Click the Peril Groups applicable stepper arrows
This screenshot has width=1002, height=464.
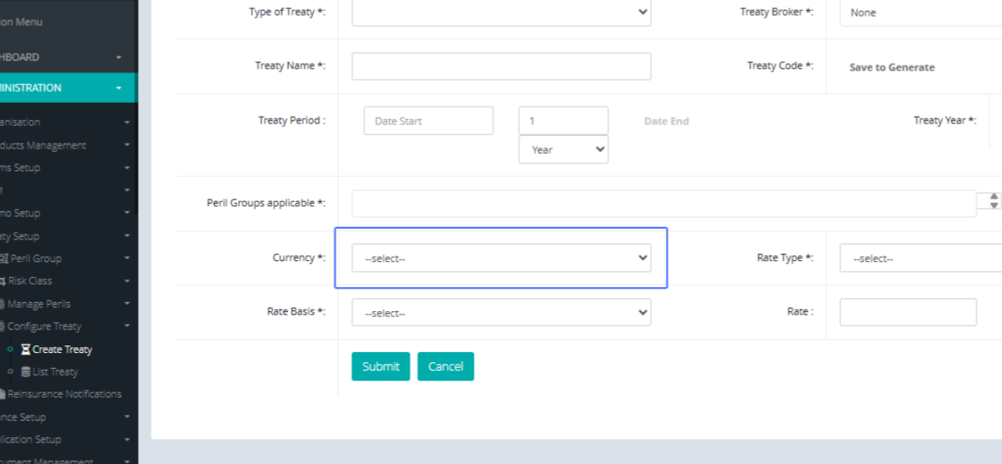994,200
